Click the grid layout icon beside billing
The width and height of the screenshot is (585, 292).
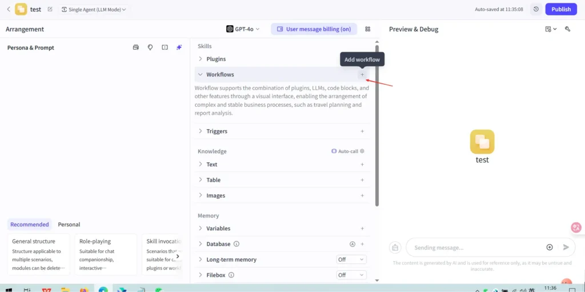[367, 29]
